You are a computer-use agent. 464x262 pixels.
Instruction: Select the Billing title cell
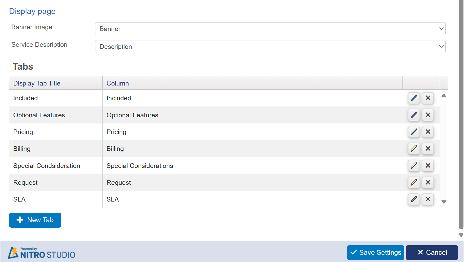pos(56,149)
